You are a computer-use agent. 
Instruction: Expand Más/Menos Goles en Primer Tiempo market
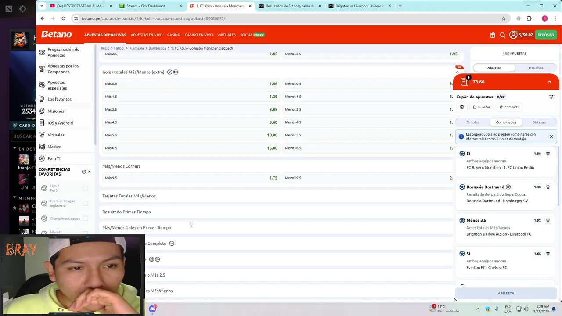tap(277, 228)
